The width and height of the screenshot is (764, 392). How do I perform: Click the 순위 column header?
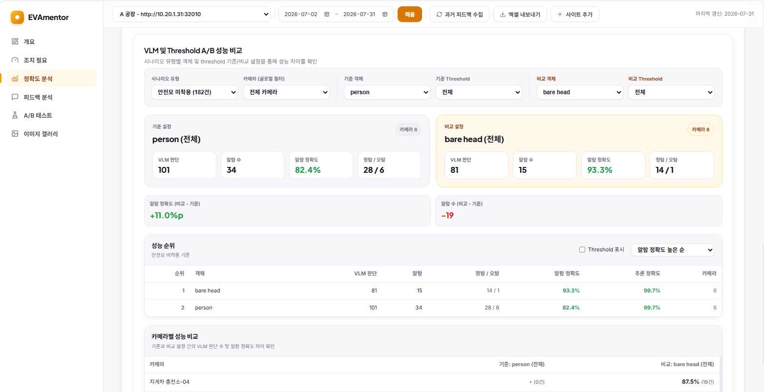click(x=180, y=274)
